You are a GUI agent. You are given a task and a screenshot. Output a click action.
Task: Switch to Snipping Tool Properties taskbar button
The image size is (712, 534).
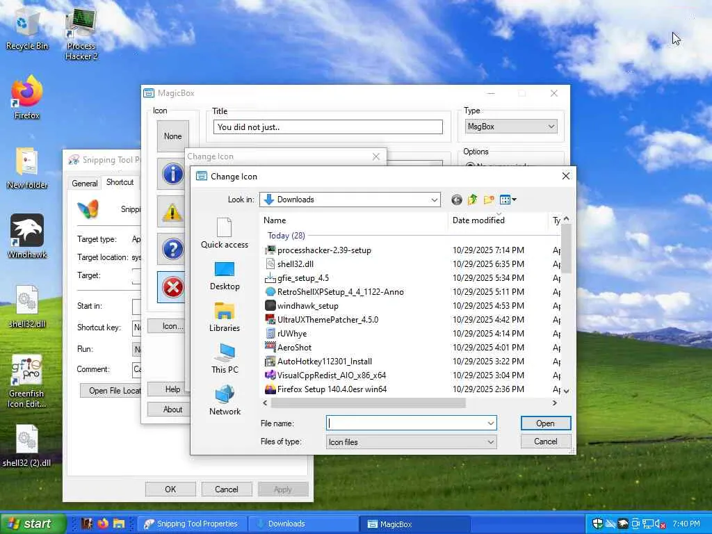[193, 524]
